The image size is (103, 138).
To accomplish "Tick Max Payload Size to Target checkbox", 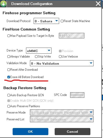I will 9,36.
